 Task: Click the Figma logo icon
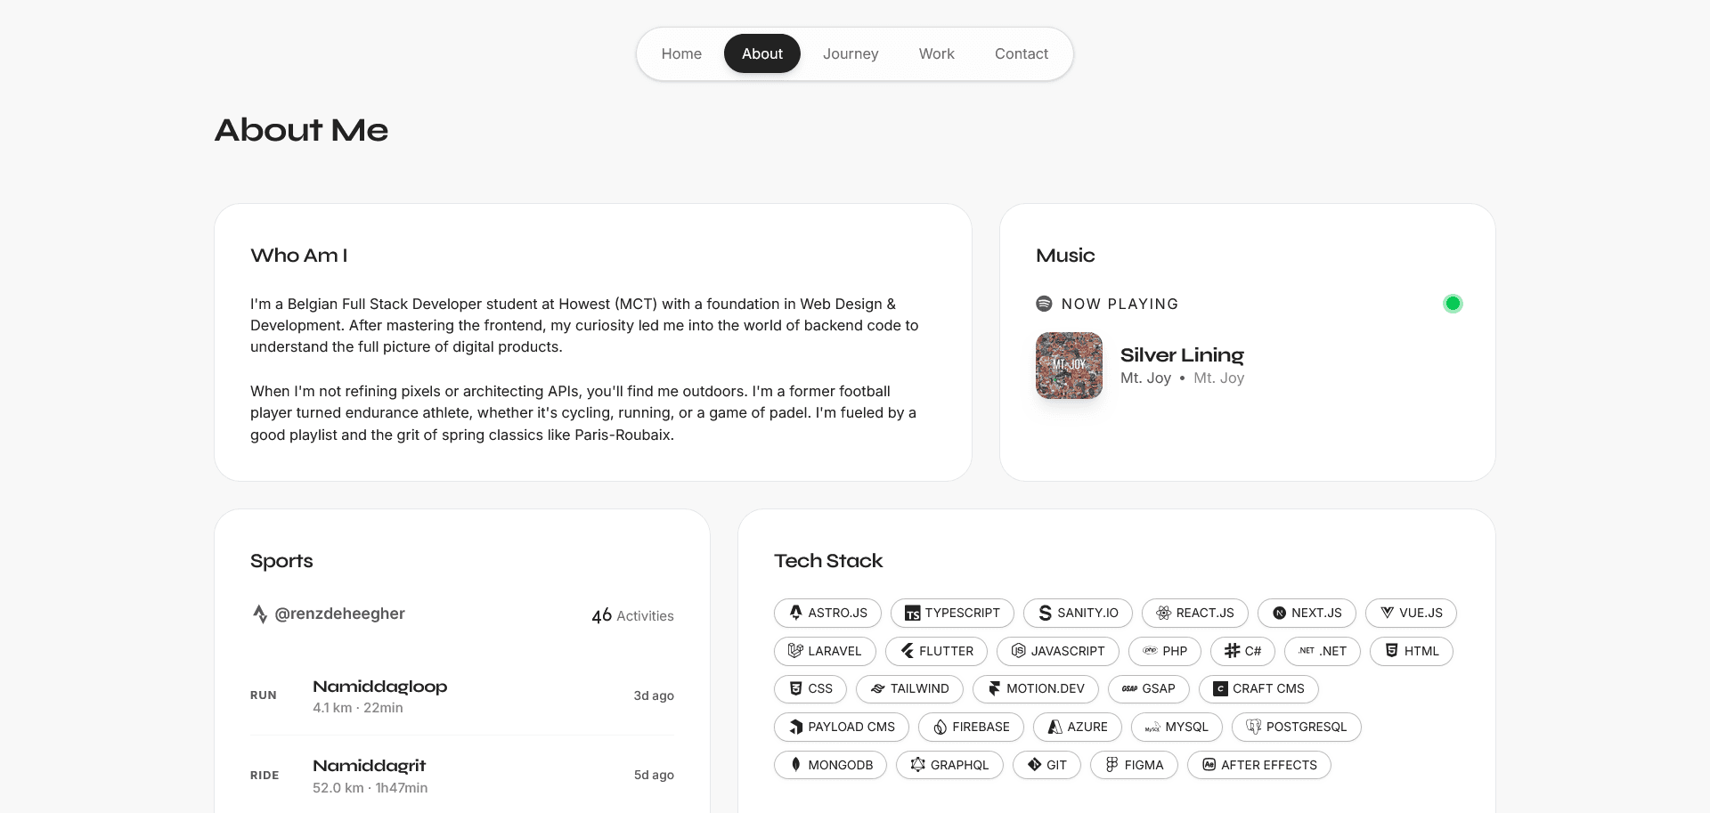pos(1111,765)
